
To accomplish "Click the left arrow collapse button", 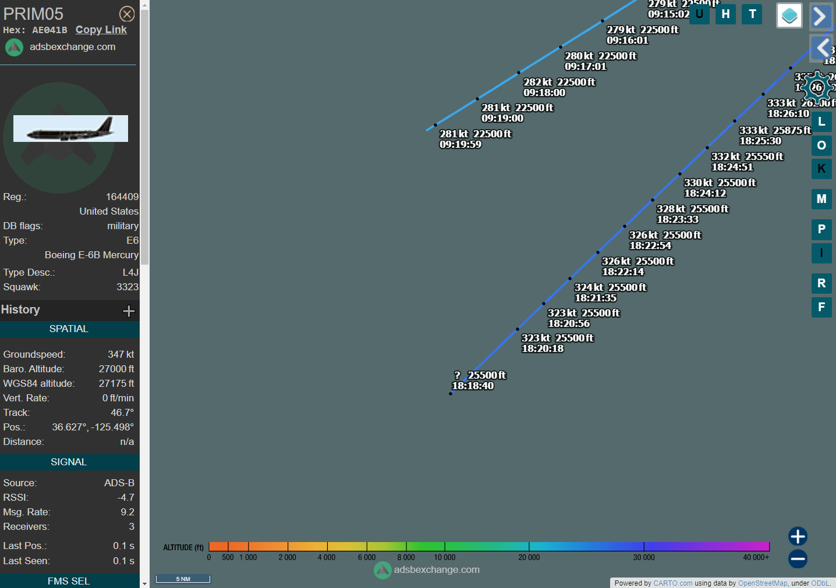I will 821,47.
